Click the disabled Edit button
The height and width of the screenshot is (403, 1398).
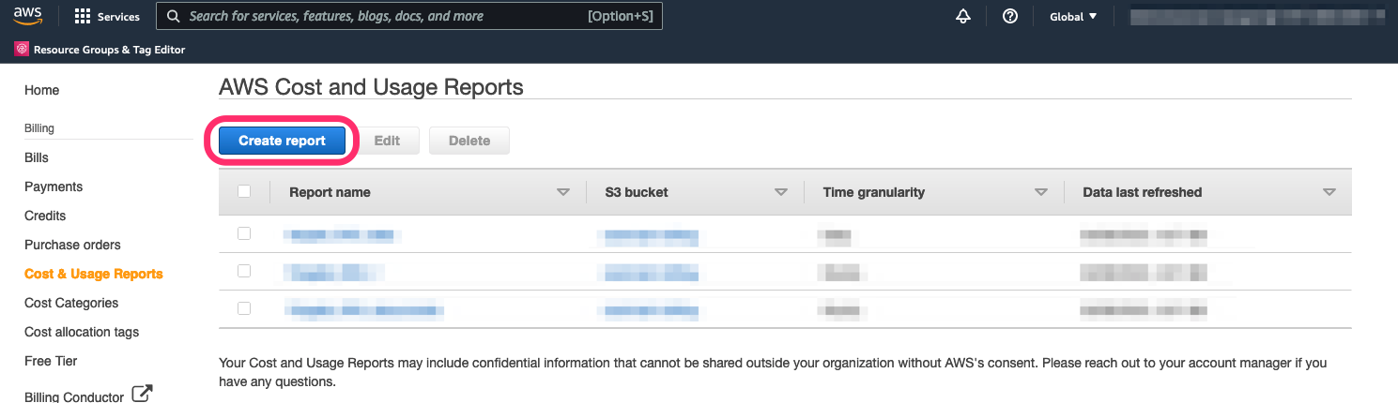387,141
